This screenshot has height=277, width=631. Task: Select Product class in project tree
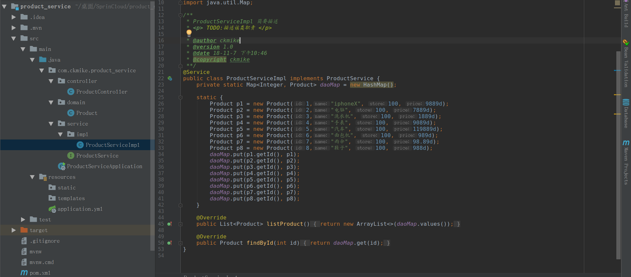[87, 113]
